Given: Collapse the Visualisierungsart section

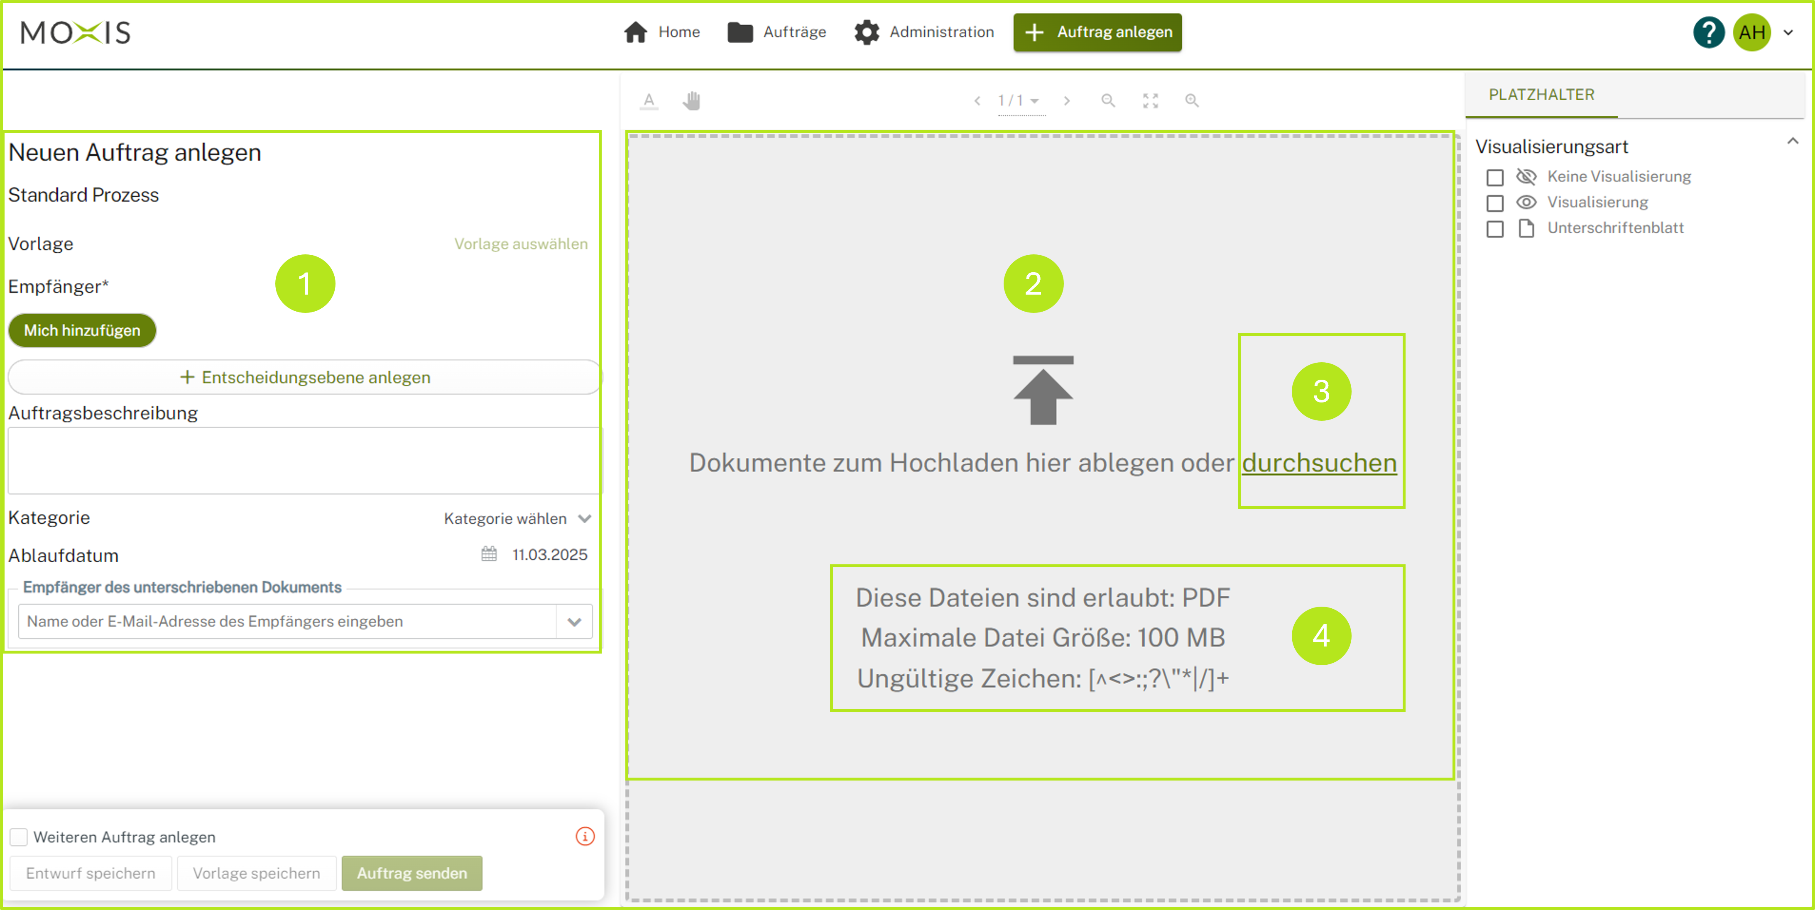Looking at the screenshot, I should tap(1793, 142).
